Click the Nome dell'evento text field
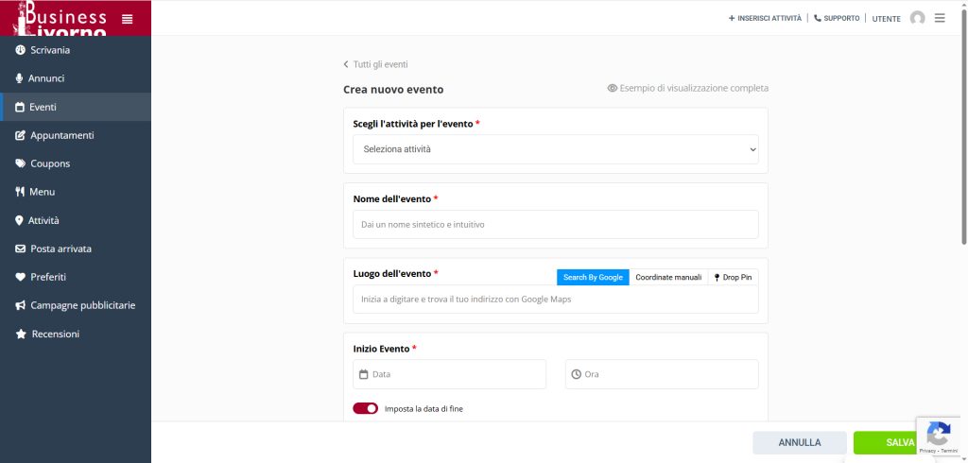The image size is (968, 463). [555, 225]
